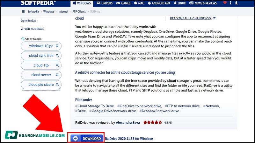Screen dimensions: 255x143
Task: Go to the Games section
Action: coord(124,3)
